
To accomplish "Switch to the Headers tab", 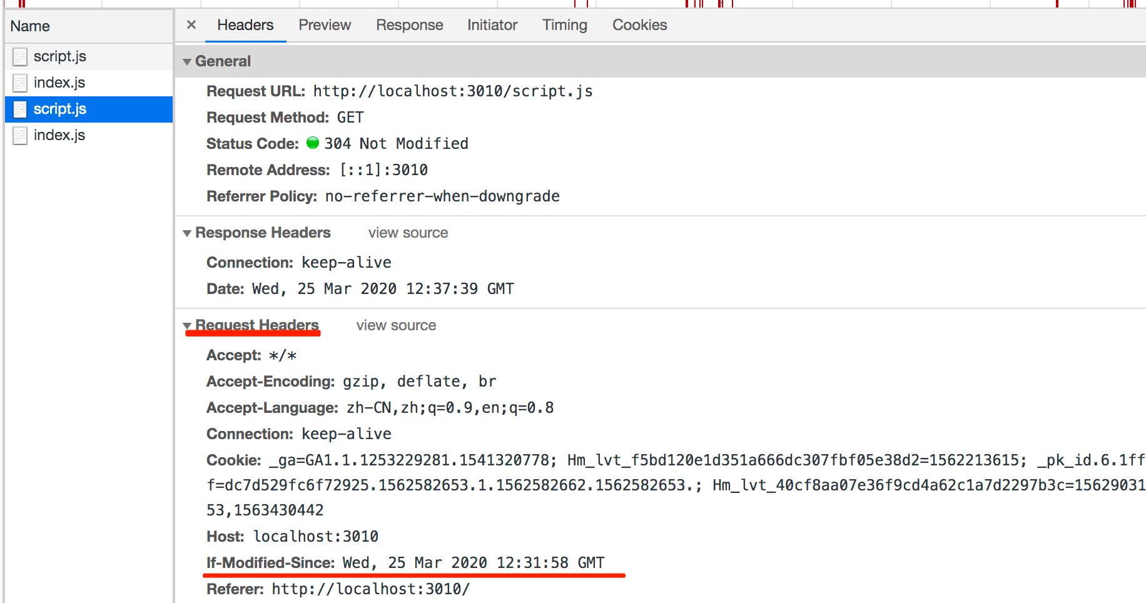I will click(x=245, y=25).
